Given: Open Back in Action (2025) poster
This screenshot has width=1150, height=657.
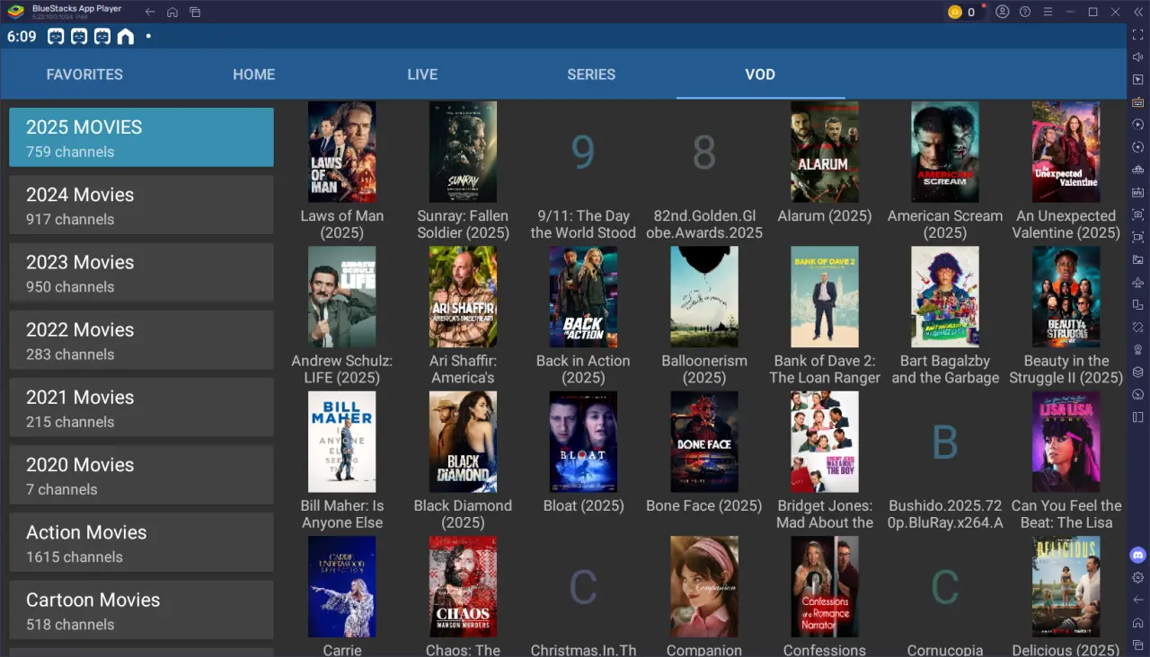Looking at the screenshot, I should pyautogui.click(x=583, y=297).
